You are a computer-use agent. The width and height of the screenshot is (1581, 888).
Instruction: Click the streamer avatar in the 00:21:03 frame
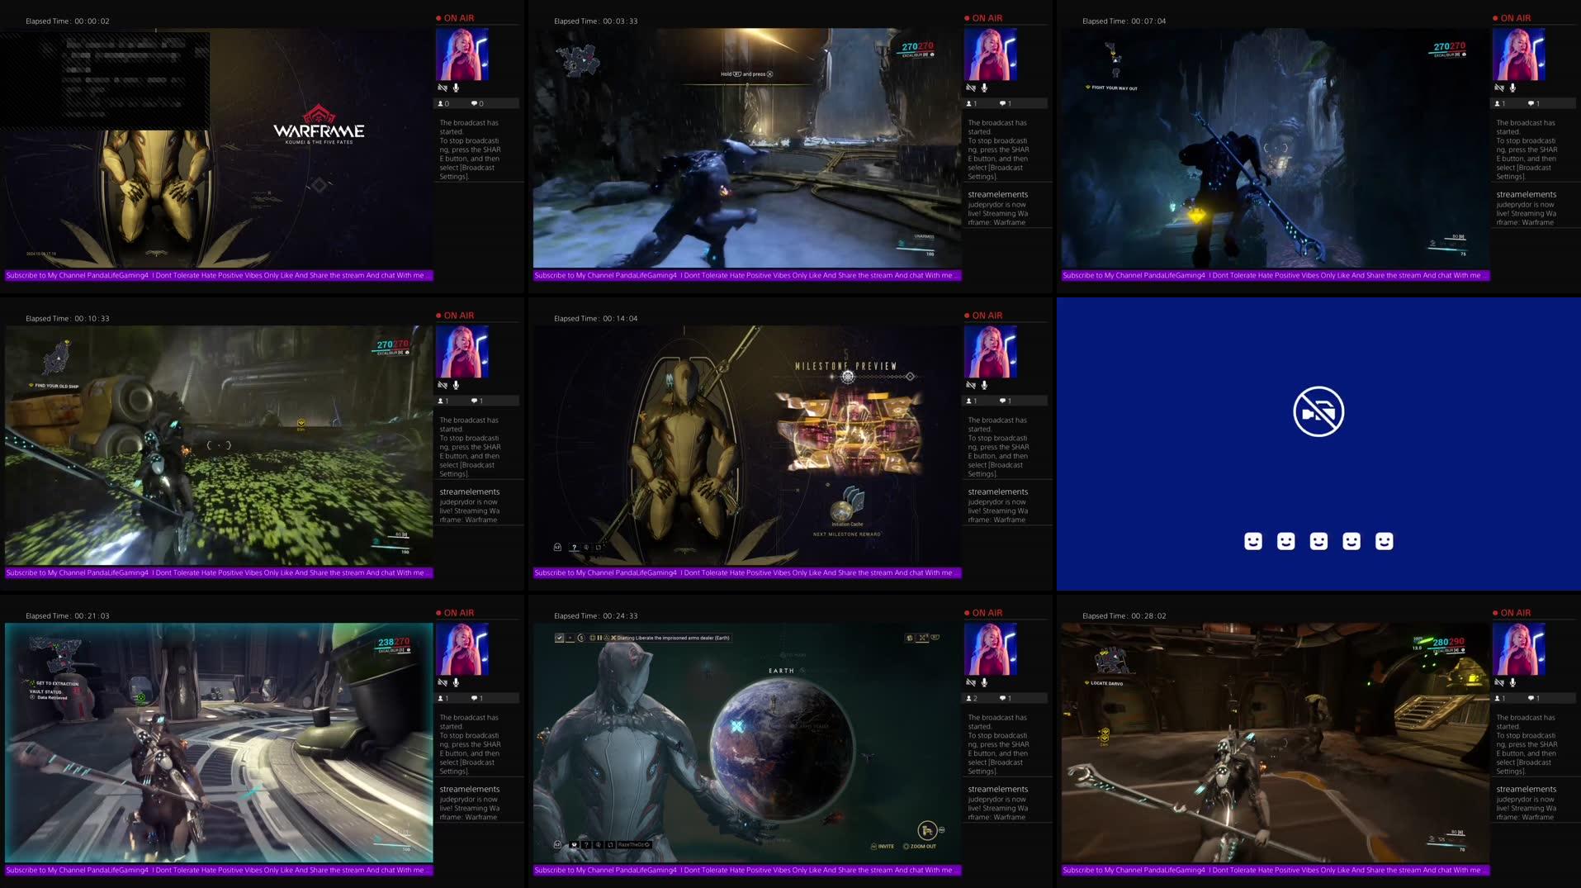point(462,649)
